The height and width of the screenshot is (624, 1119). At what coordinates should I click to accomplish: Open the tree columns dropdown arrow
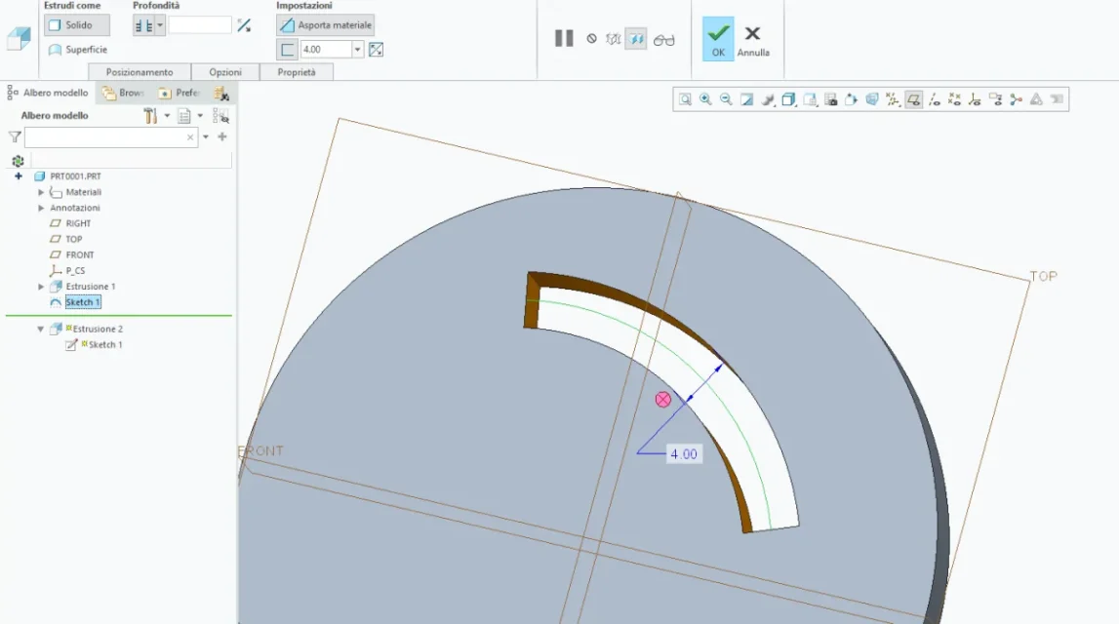[200, 115]
